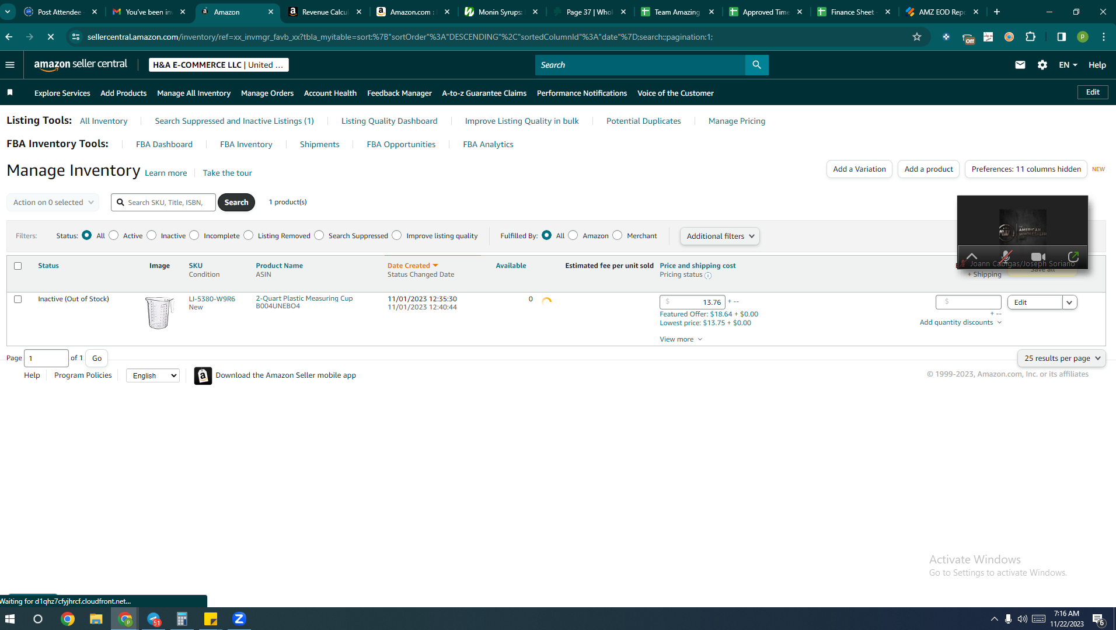Stop page loading in browser toolbar
This screenshot has height=630, width=1116.
tap(51, 37)
